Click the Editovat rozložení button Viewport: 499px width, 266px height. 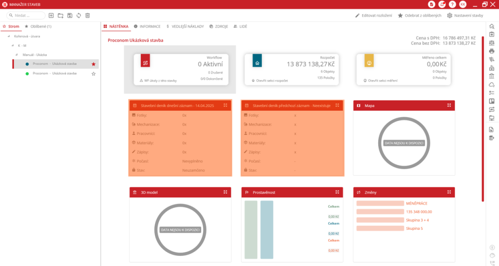point(374,16)
